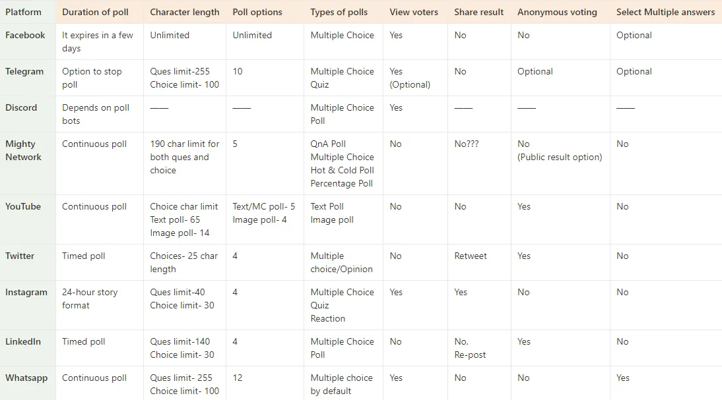Select the Hot & Cold Poll text
Viewport: 722px width, 400px height.
click(x=342, y=170)
